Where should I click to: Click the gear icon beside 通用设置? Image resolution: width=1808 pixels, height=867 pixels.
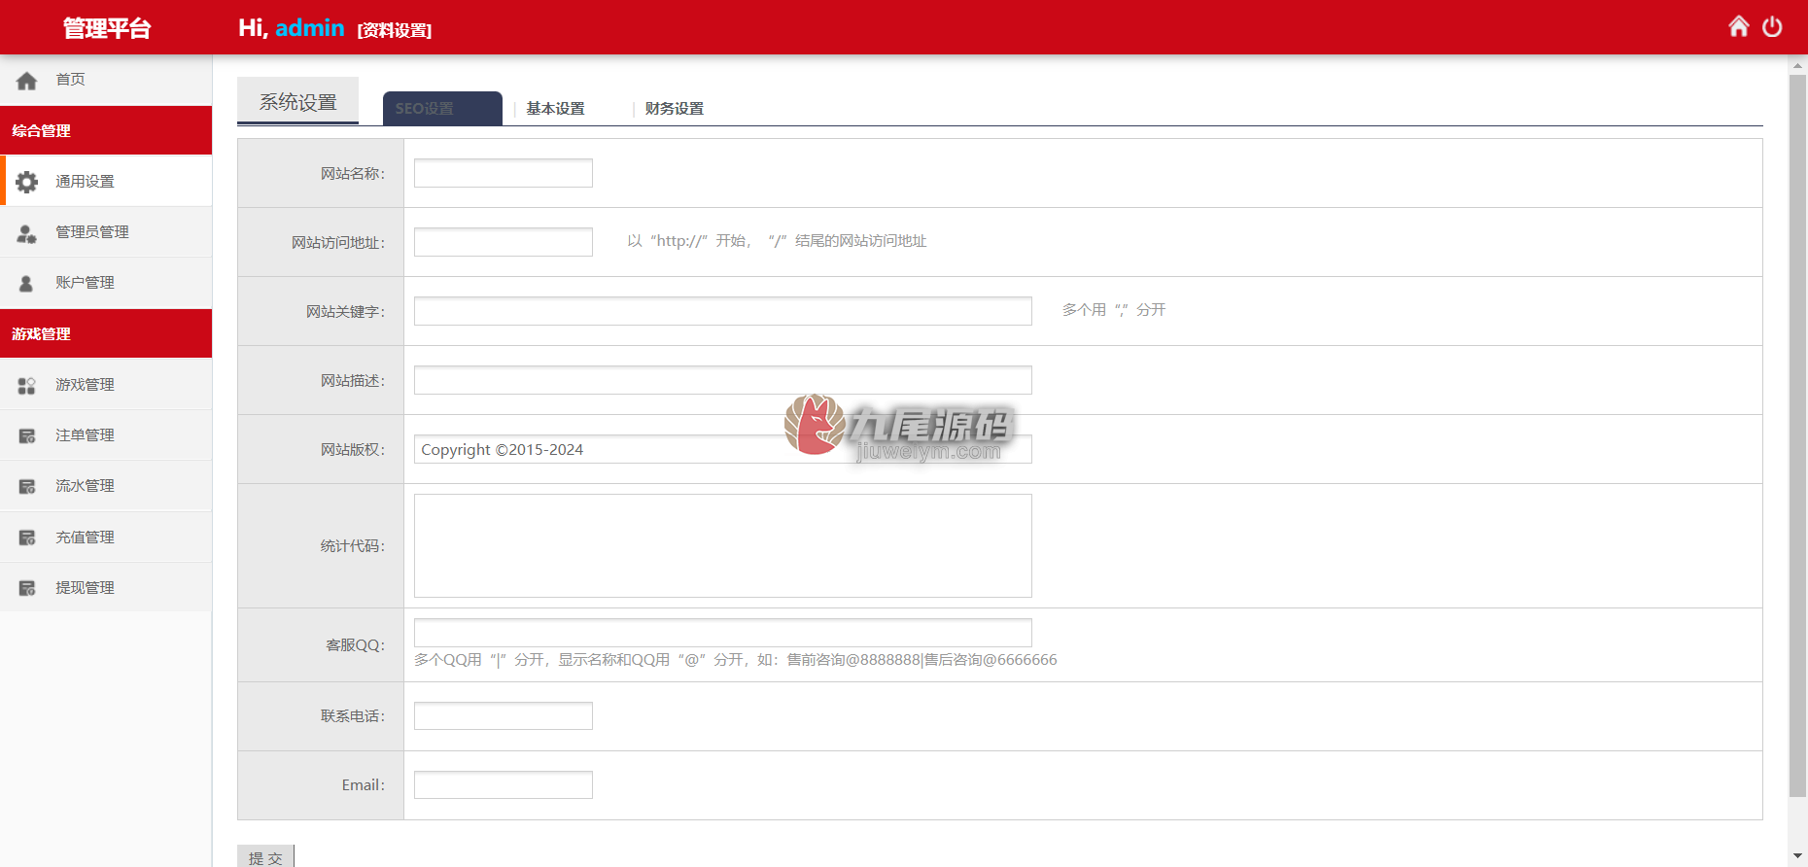[x=26, y=182]
